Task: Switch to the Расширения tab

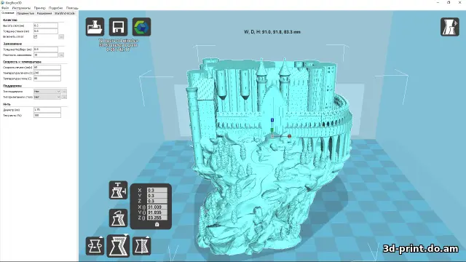Action: point(44,13)
